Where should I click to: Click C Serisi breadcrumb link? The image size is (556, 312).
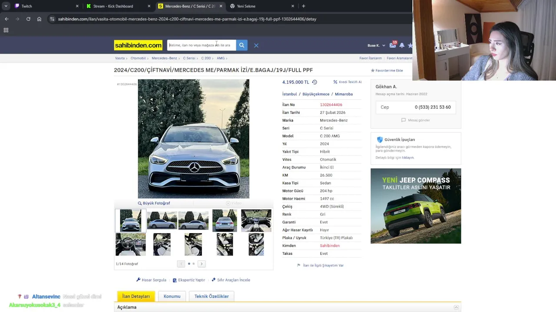coord(189,58)
